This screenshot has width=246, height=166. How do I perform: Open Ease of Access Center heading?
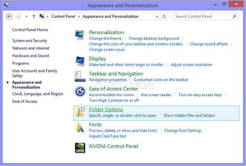114,89
